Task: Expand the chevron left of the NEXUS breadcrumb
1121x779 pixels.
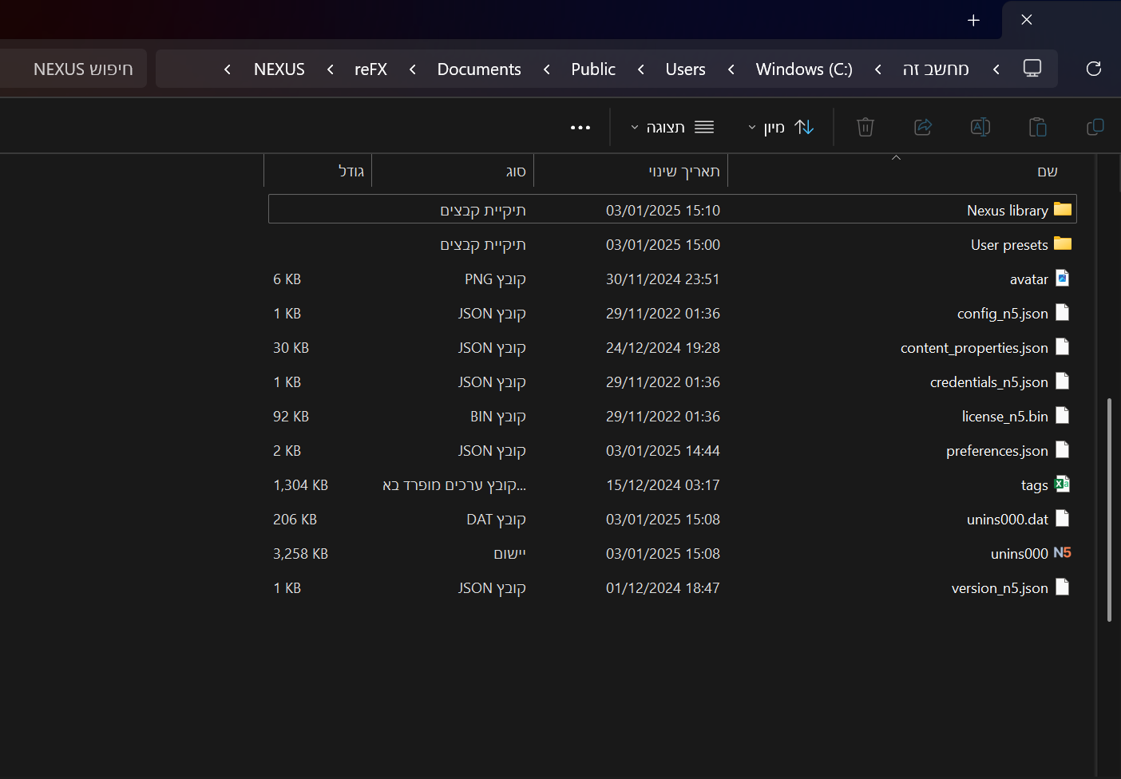Action: click(x=228, y=69)
